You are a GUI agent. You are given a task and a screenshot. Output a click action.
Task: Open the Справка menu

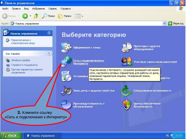coord(65,9)
